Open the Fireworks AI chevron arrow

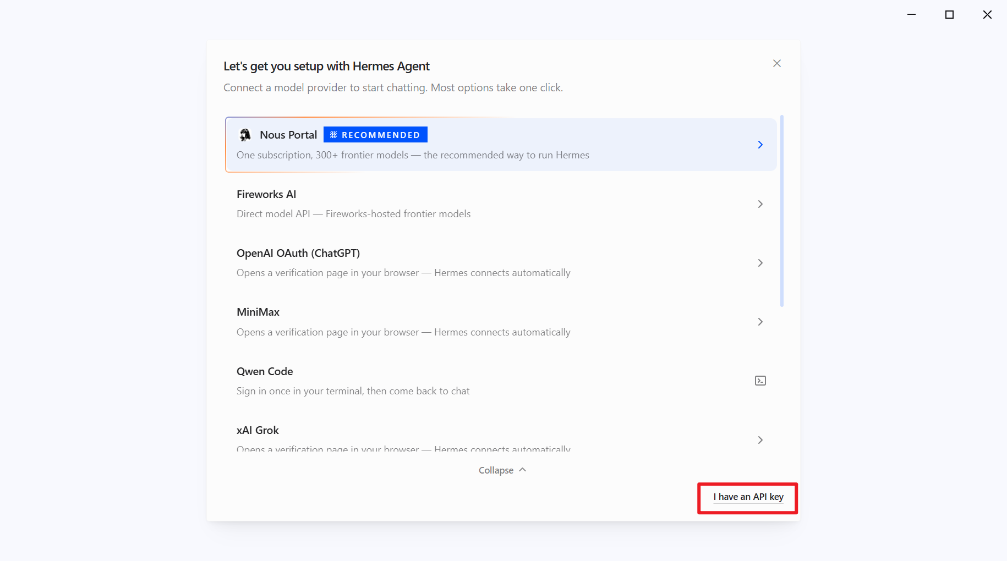(x=760, y=204)
